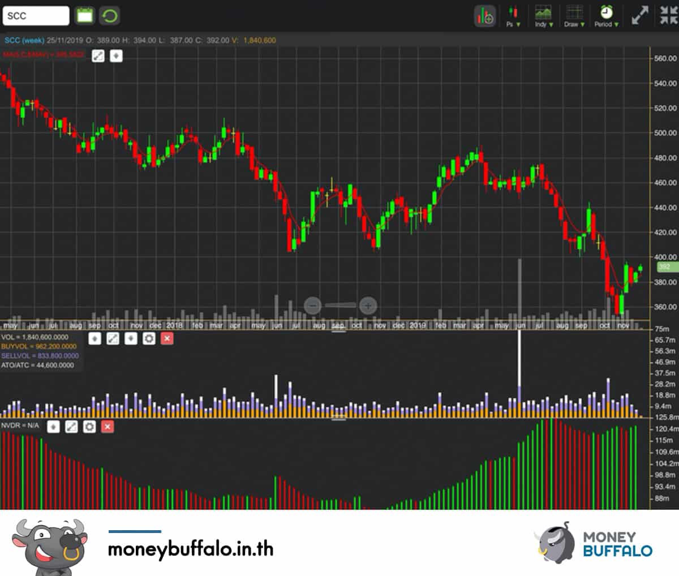Click the compare chart icon in toolbar
The height and width of the screenshot is (576, 679).
[484, 16]
